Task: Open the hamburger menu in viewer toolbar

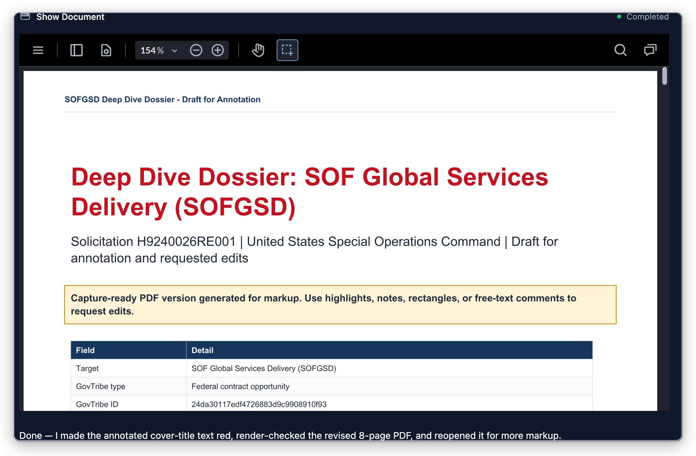Action: pos(38,50)
